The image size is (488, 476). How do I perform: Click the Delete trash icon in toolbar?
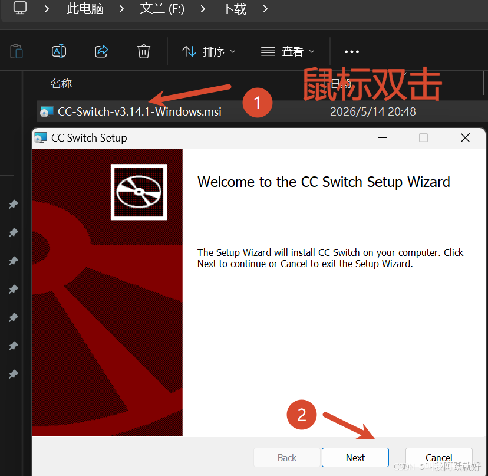click(x=144, y=51)
